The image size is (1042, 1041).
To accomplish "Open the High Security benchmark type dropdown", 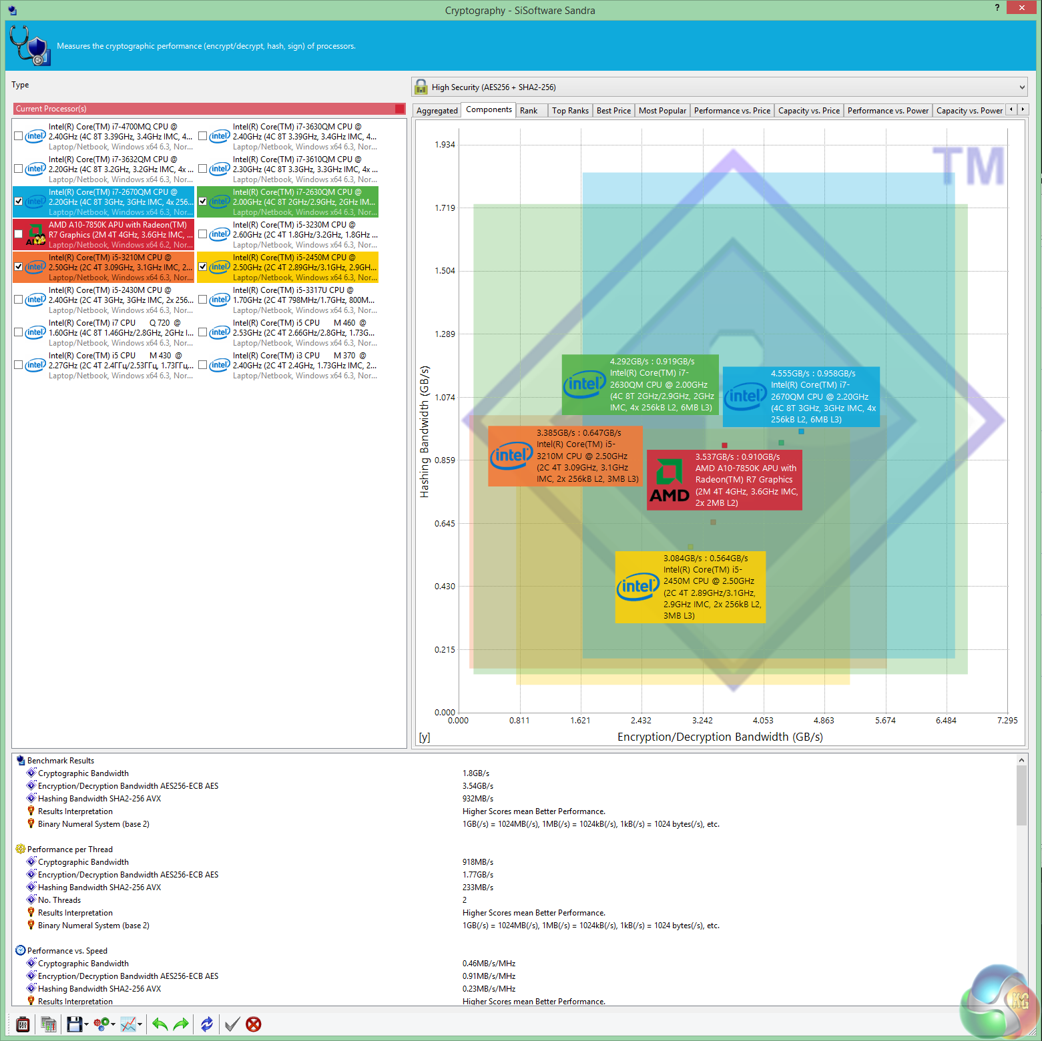I will [720, 87].
